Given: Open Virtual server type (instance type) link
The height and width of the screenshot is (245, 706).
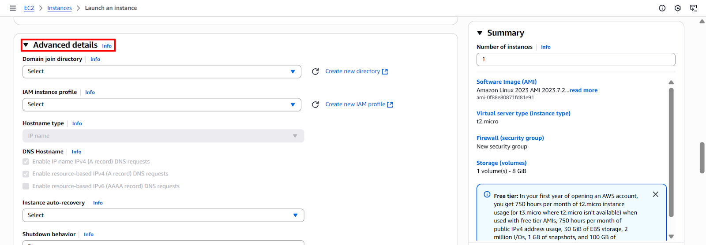Looking at the screenshot, I should click(523, 113).
